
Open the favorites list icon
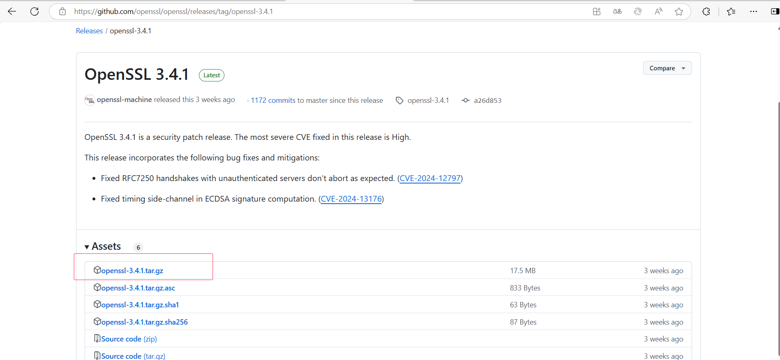731,12
